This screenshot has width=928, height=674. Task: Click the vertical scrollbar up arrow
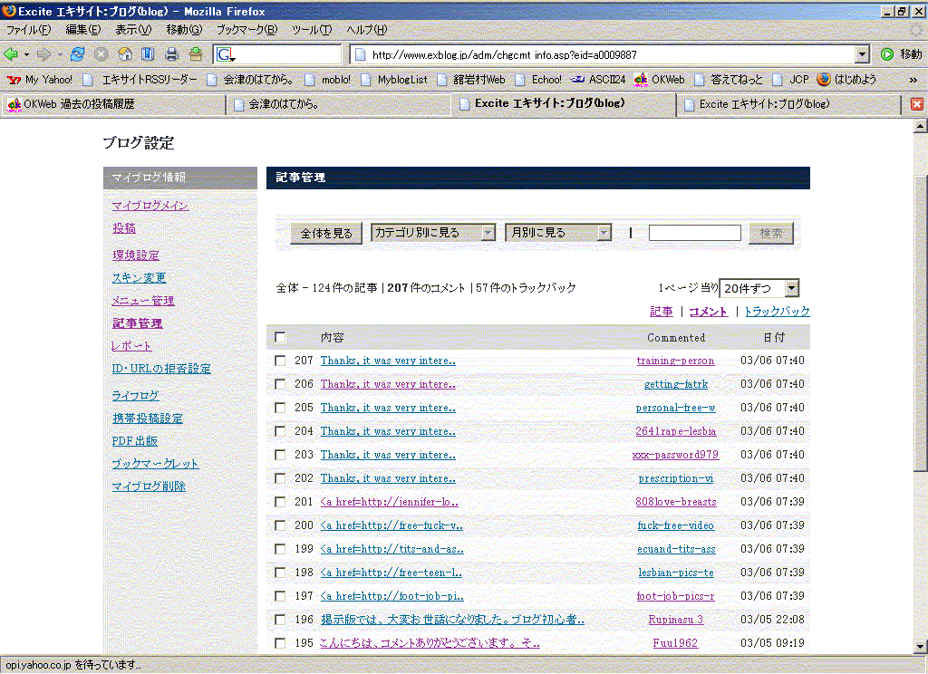[x=920, y=125]
